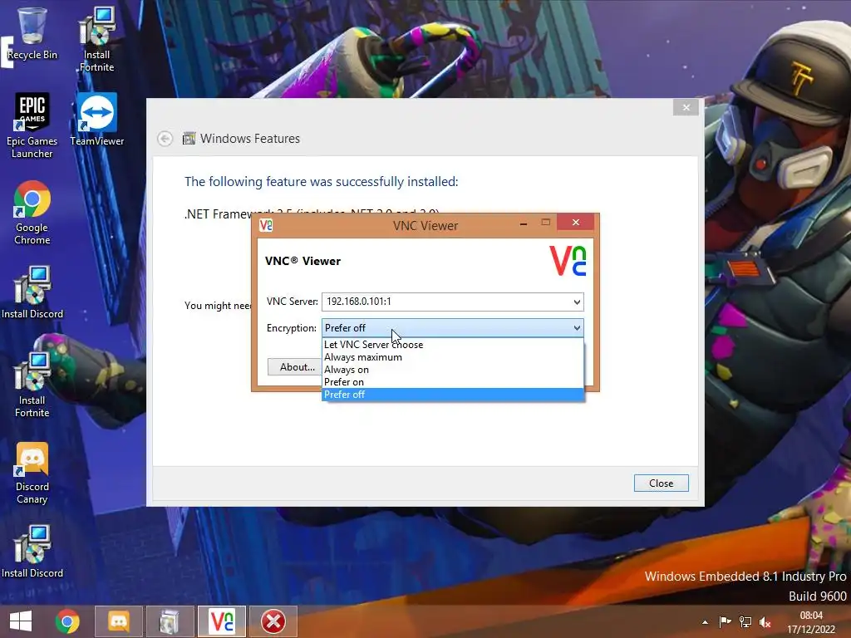Screen dimensions: 851x638
Task: Click muted volume tray icon
Action: (x=765, y=622)
